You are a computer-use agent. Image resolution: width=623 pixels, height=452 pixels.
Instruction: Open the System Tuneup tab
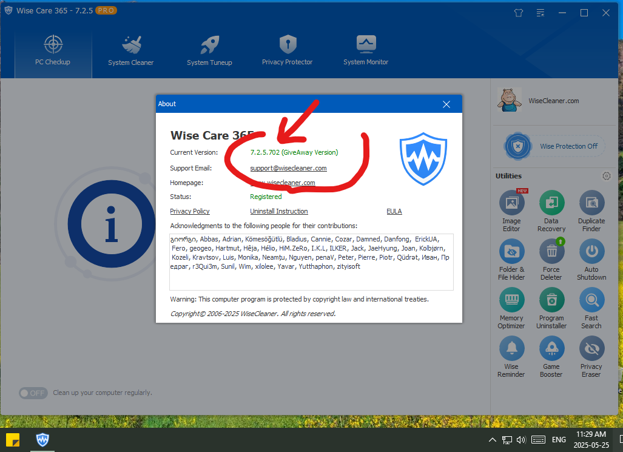209,51
